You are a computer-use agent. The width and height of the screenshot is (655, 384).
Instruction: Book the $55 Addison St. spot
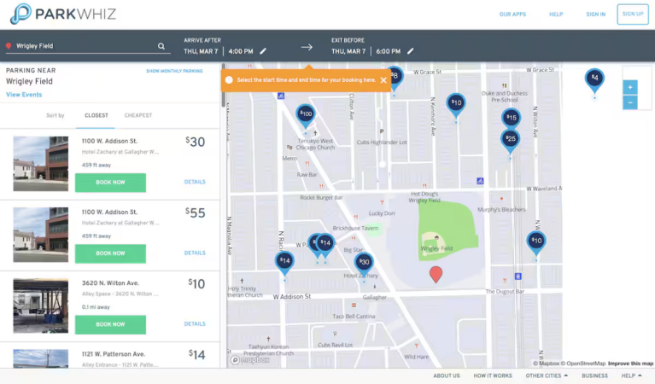coord(110,253)
